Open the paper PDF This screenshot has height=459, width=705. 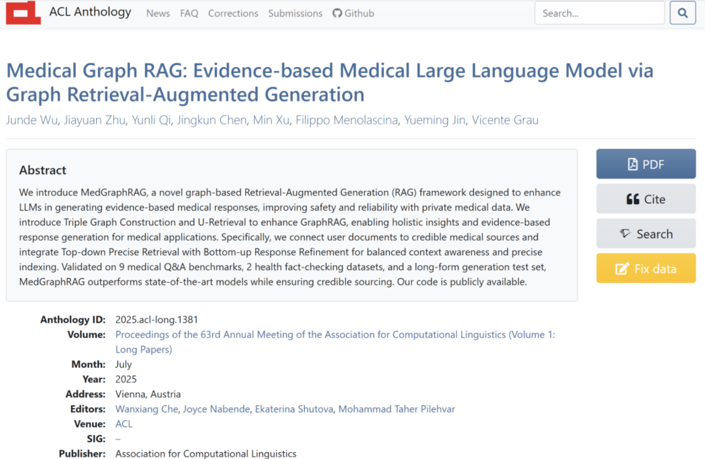click(646, 164)
